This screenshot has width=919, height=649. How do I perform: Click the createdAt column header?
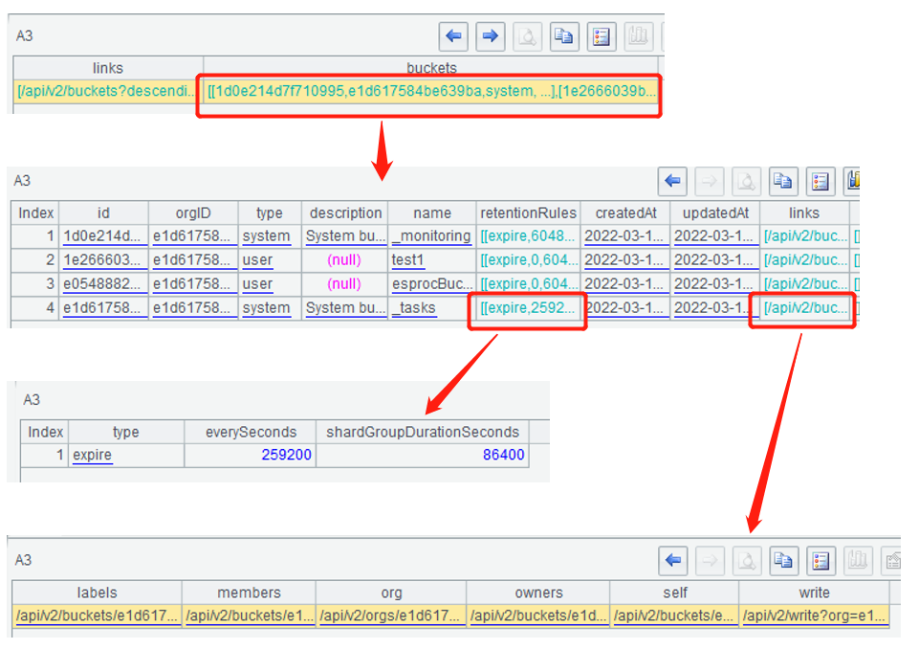point(624,213)
